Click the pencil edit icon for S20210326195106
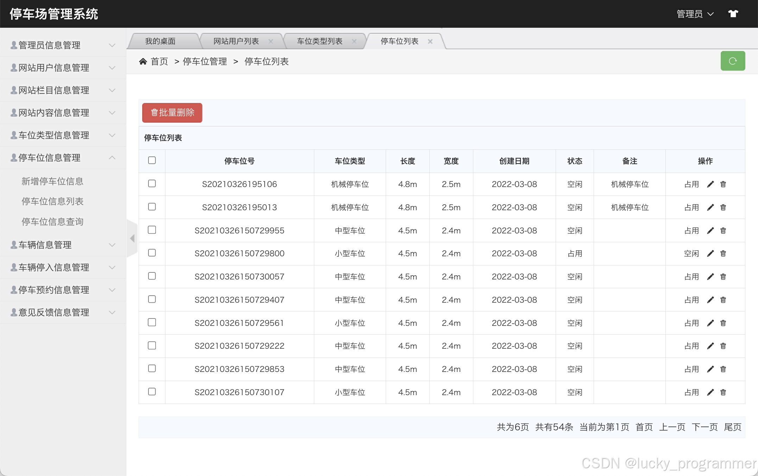The height and width of the screenshot is (476, 758). coord(710,184)
